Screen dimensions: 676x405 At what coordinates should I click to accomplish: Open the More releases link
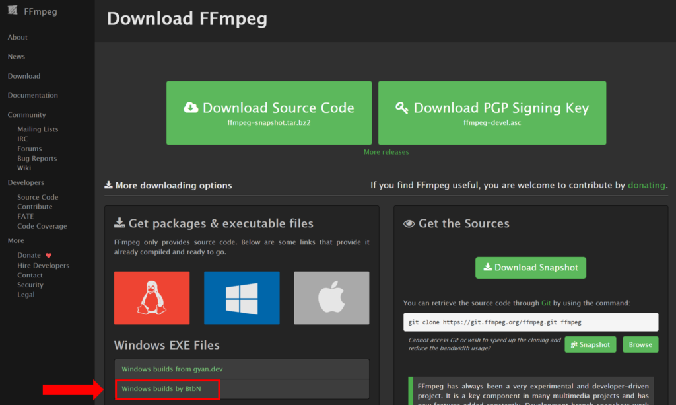coord(386,152)
